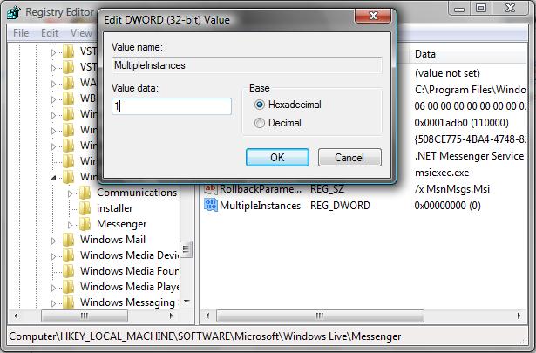Click the Value name field MultipleInstances
536x353 pixels.
[247, 65]
